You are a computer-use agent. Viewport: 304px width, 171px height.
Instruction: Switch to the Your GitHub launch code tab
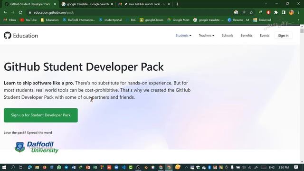(144, 4)
